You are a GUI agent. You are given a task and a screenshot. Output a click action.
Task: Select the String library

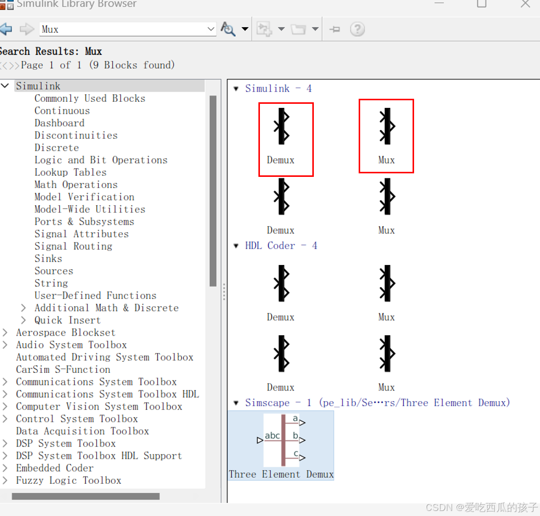51,283
